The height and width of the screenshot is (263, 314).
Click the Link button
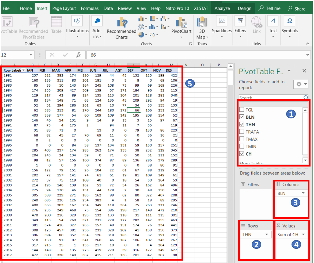(256, 25)
